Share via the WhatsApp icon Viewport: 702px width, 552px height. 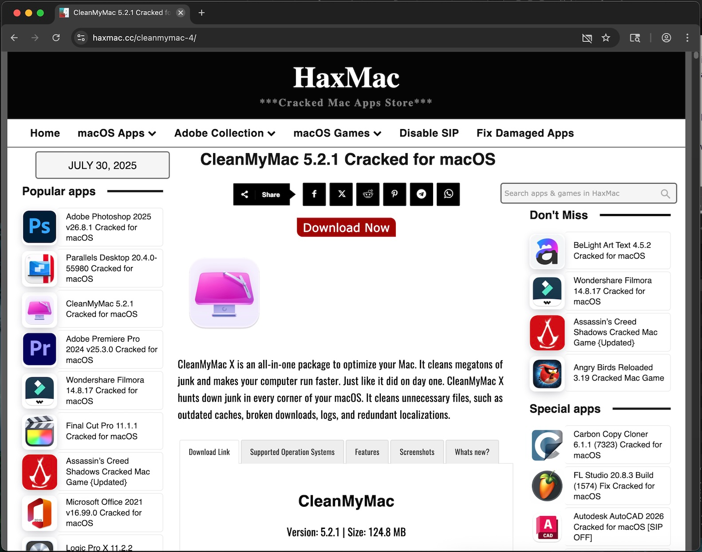pyautogui.click(x=448, y=194)
